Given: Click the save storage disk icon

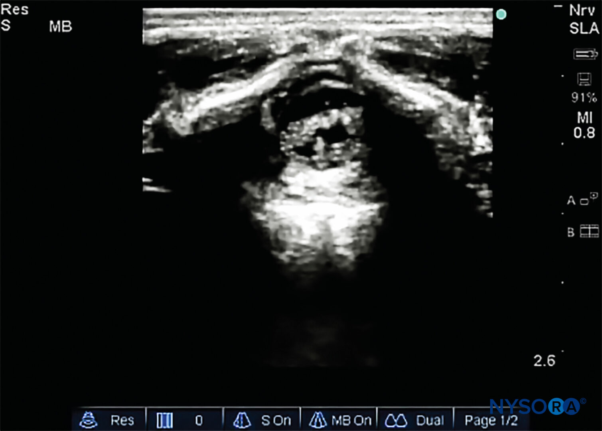Looking at the screenshot, I should coord(584,79).
